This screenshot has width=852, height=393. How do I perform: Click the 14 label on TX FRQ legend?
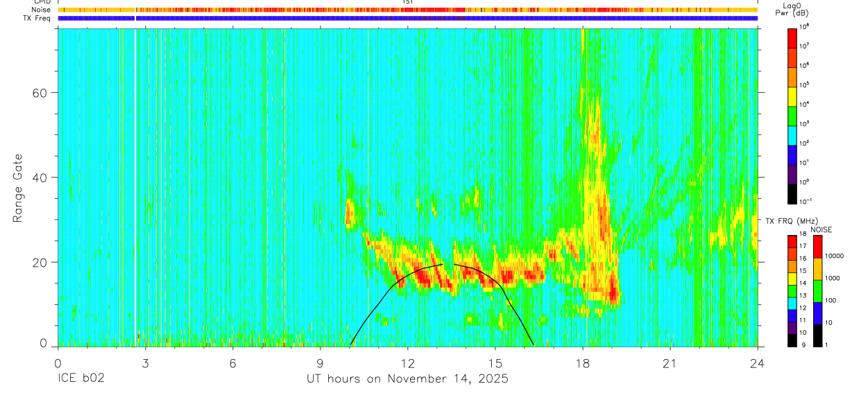pyautogui.click(x=804, y=283)
